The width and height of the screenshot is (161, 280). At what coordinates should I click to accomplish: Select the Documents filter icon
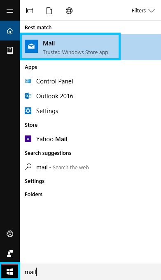click(x=49, y=11)
